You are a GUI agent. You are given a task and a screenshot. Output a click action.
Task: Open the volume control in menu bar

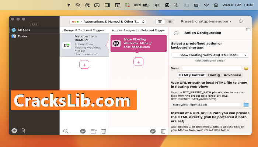[x=157, y=5]
